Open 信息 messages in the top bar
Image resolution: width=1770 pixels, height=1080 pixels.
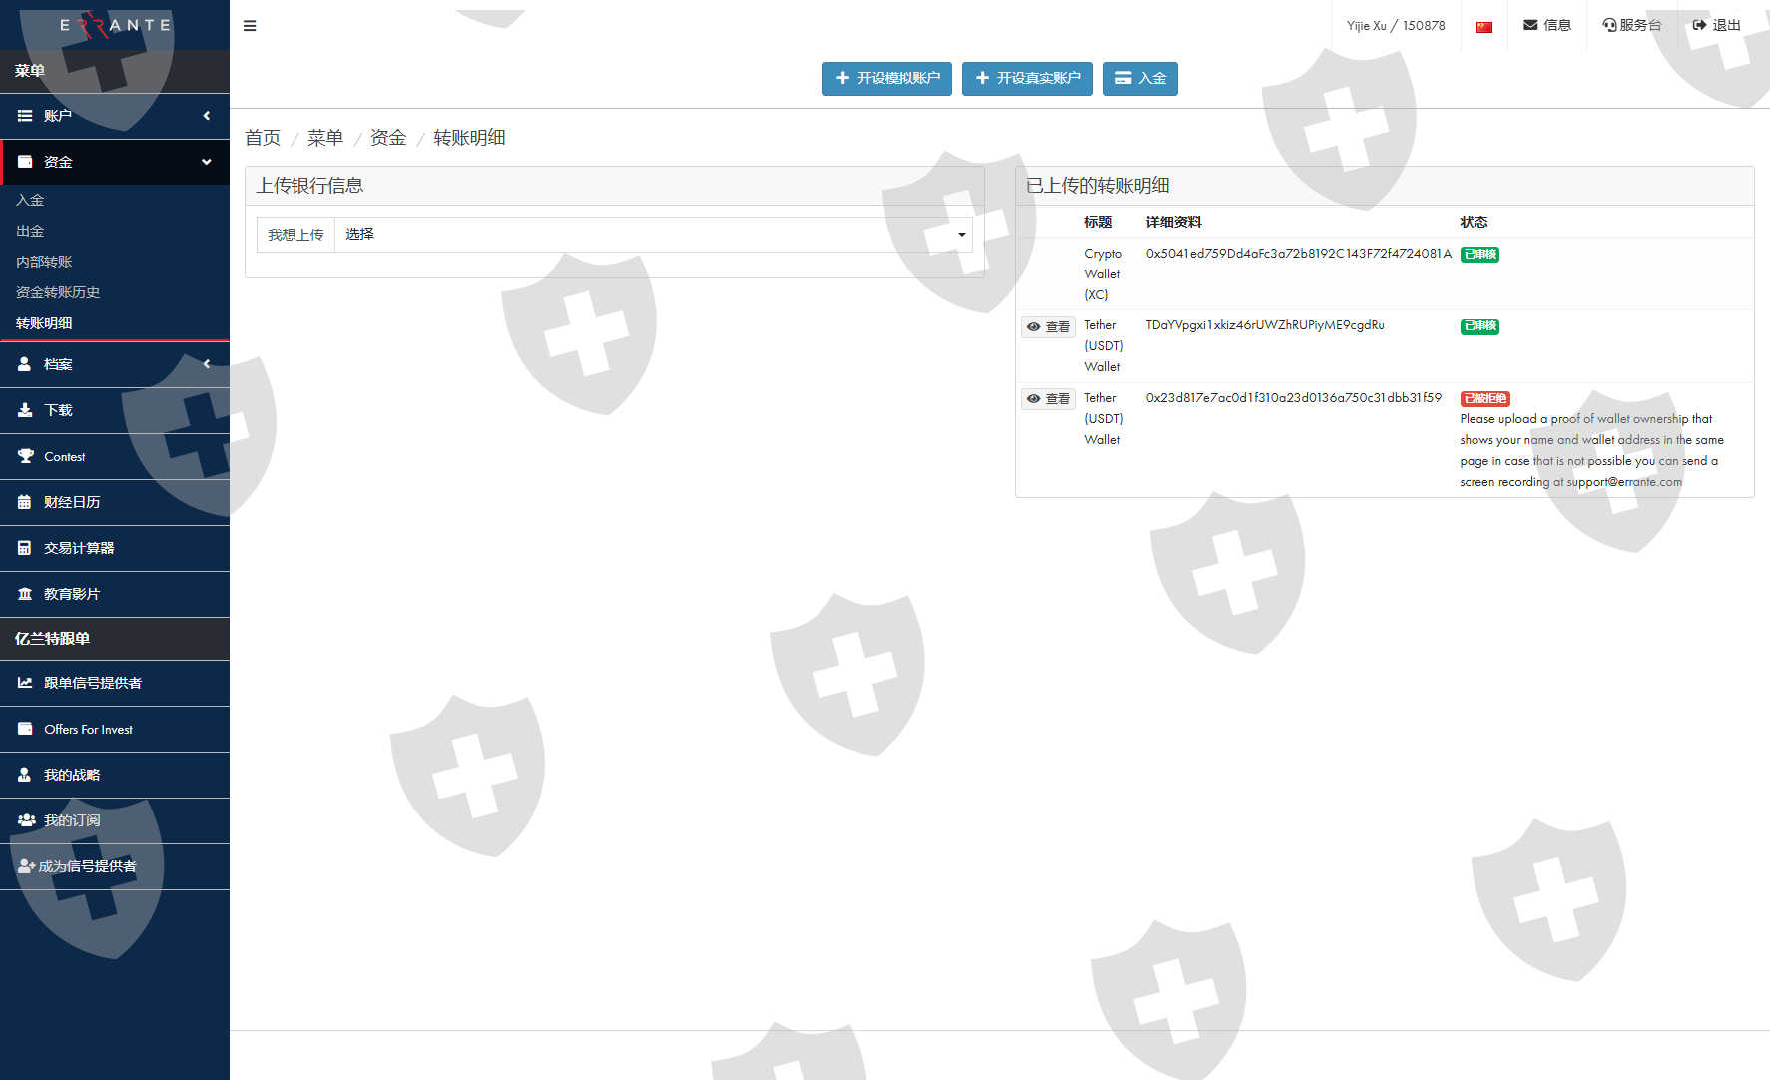pos(1546,25)
